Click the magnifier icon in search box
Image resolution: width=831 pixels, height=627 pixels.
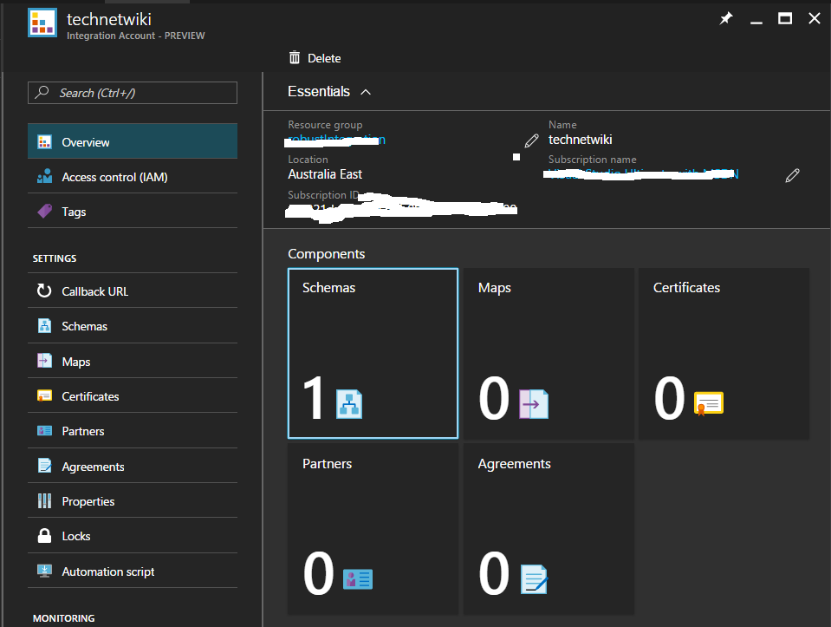[x=42, y=92]
